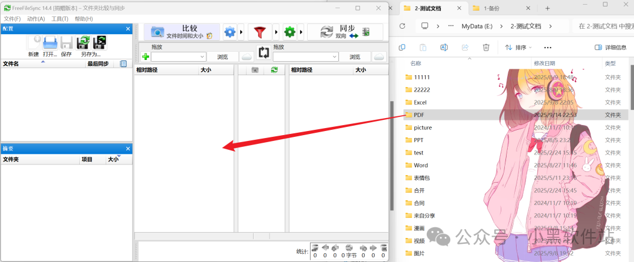Add folder pair green plus icon
Screen dimensions: 634x262
(x=145, y=56)
